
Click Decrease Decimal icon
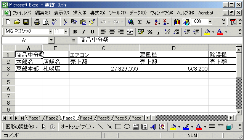pos(176,32)
